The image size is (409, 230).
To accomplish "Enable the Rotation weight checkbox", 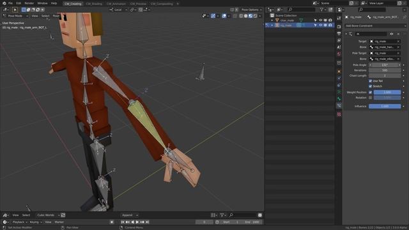I will pos(371,98).
